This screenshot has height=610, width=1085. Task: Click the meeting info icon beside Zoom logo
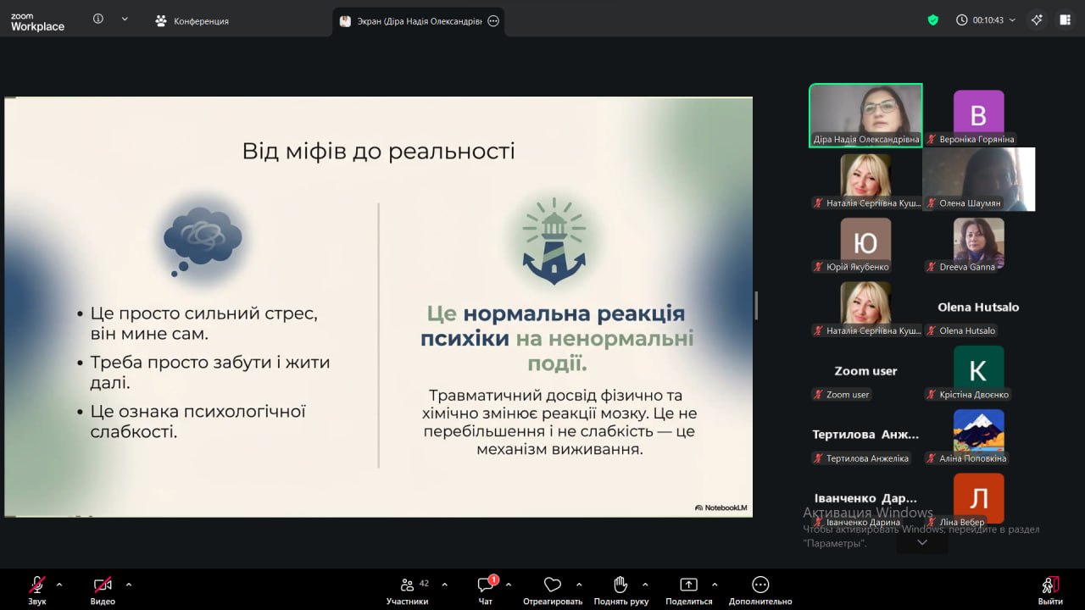click(x=98, y=19)
